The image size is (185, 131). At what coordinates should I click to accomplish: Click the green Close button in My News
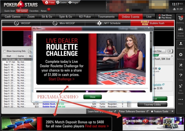tap(92, 97)
